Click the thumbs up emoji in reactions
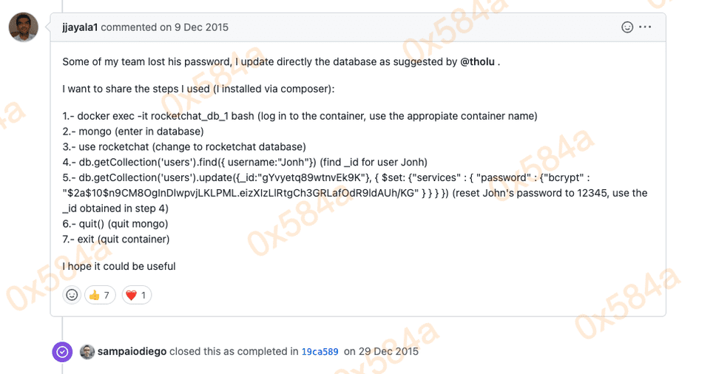 point(94,295)
